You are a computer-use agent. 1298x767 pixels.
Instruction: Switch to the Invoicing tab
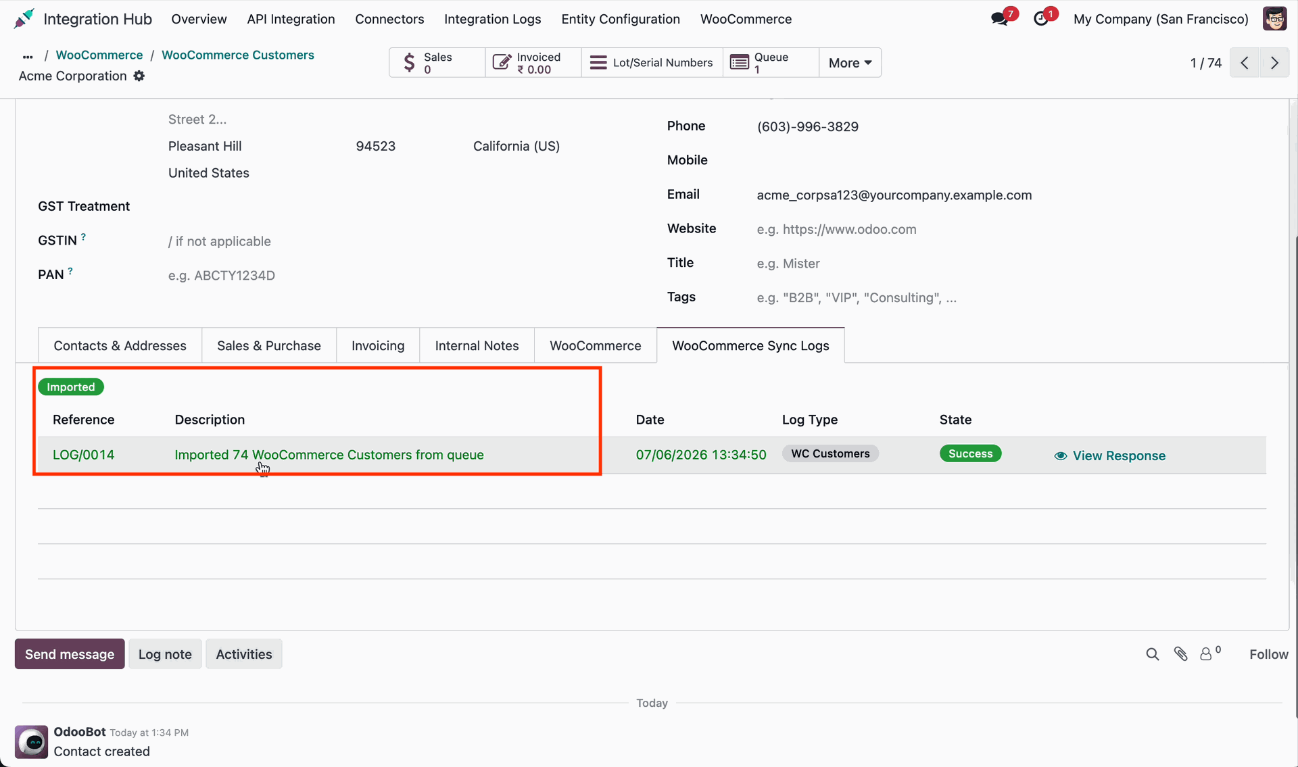tap(378, 345)
